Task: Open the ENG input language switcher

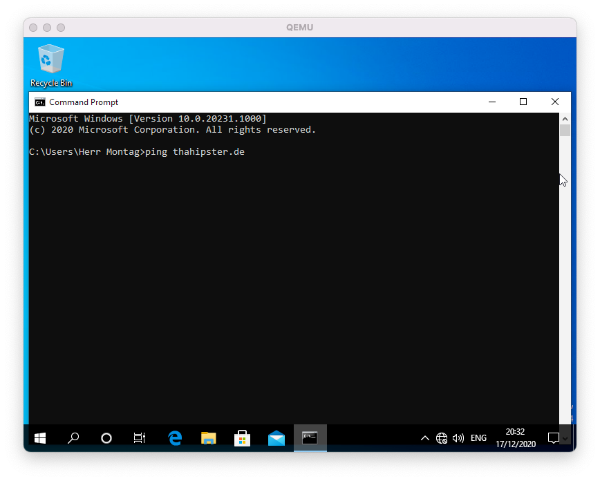Action: click(x=478, y=438)
